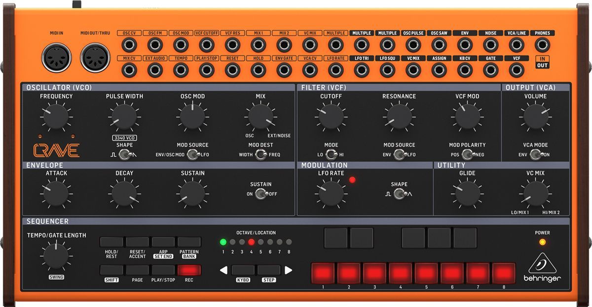
Task: Click the VCA/LINE output jack
Action: pos(516,46)
